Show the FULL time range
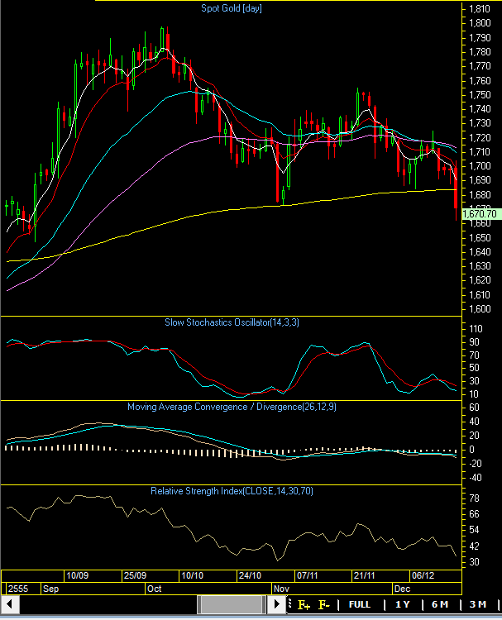 (x=360, y=604)
